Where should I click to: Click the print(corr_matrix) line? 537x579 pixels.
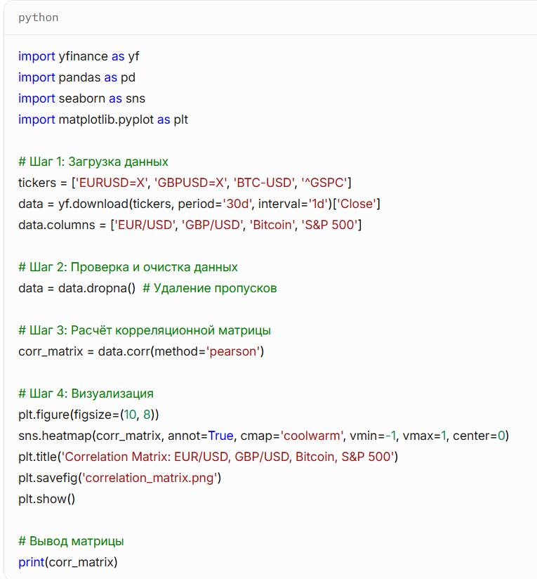(x=68, y=562)
